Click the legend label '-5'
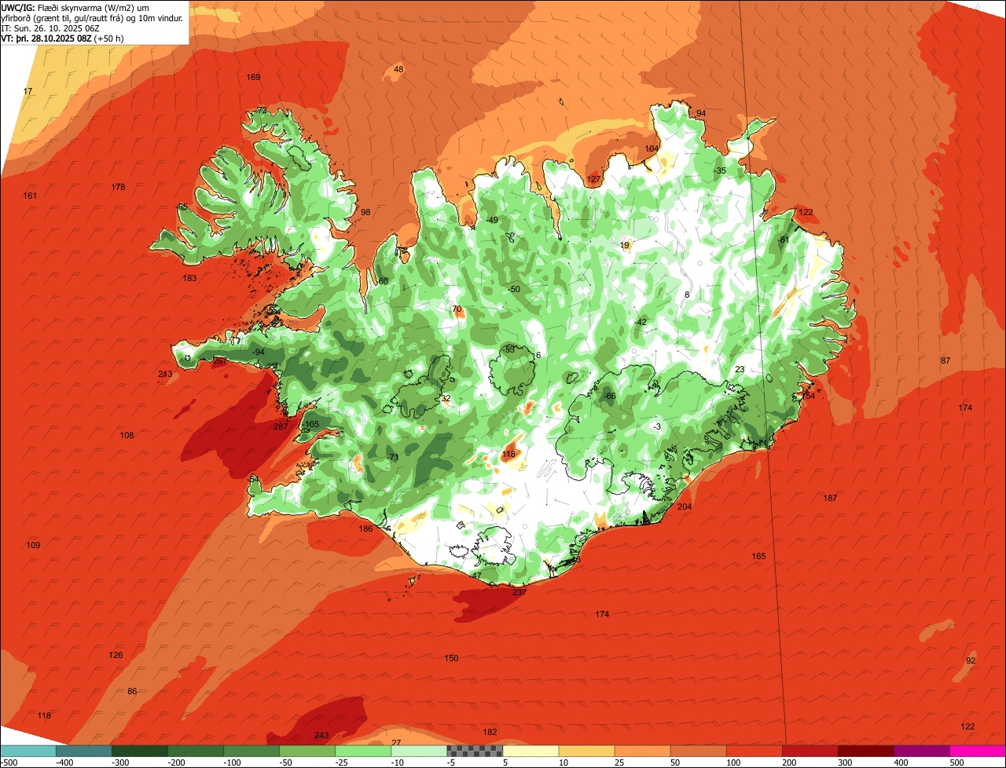 [x=451, y=763]
